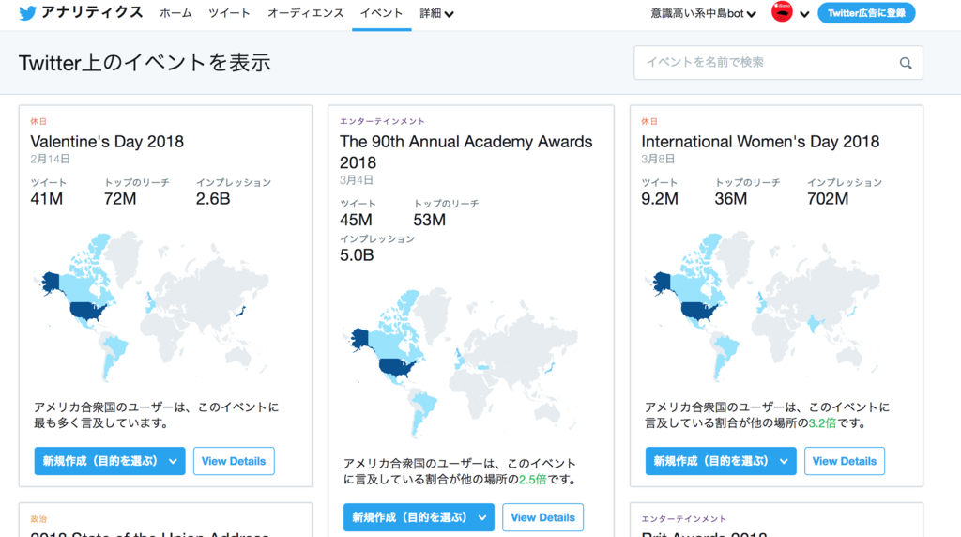
Task: Click the 5.0B impressions value
Action: pyautogui.click(x=357, y=255)
